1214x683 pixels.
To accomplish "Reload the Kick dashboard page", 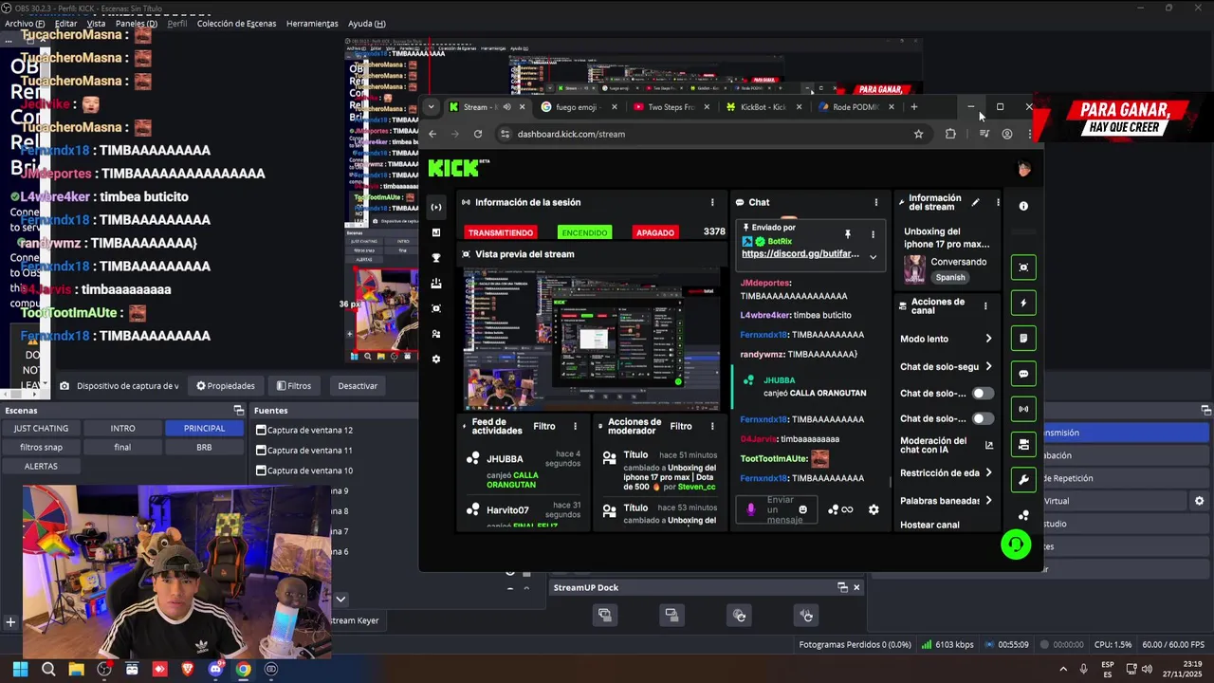I will click(478, 134).
